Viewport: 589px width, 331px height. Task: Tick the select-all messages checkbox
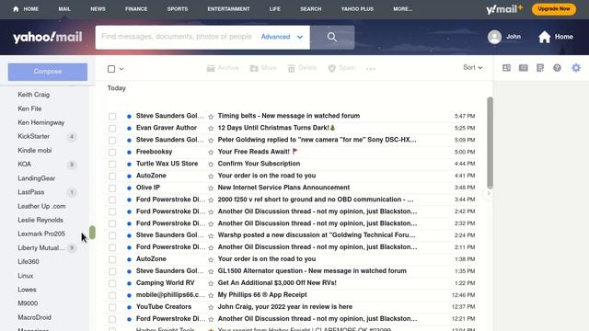tap(111, 69)
